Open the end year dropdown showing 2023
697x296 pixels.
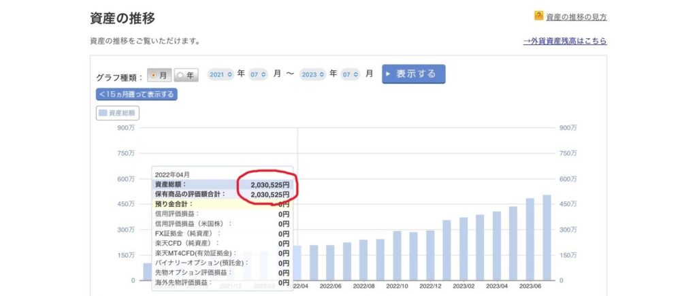312,74
